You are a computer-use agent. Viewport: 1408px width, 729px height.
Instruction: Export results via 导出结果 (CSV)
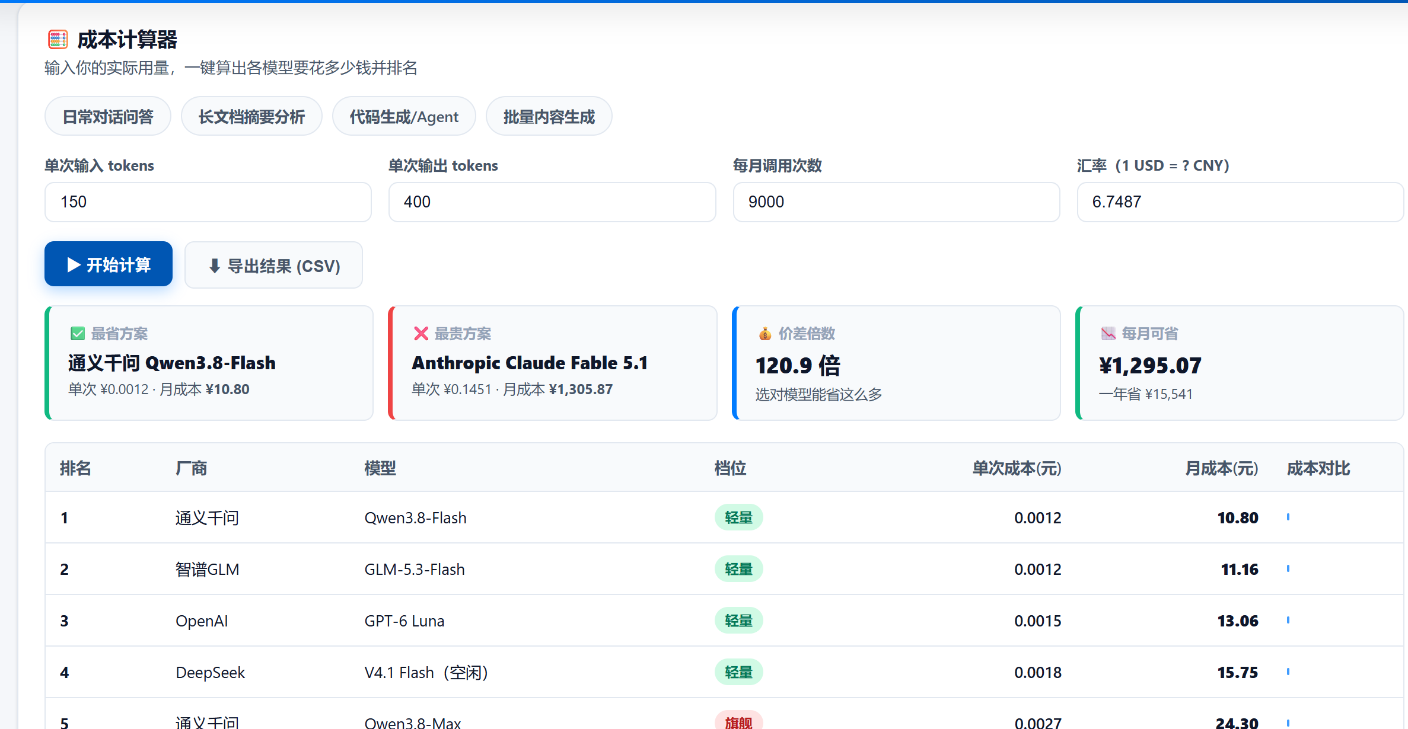[273, 265]
